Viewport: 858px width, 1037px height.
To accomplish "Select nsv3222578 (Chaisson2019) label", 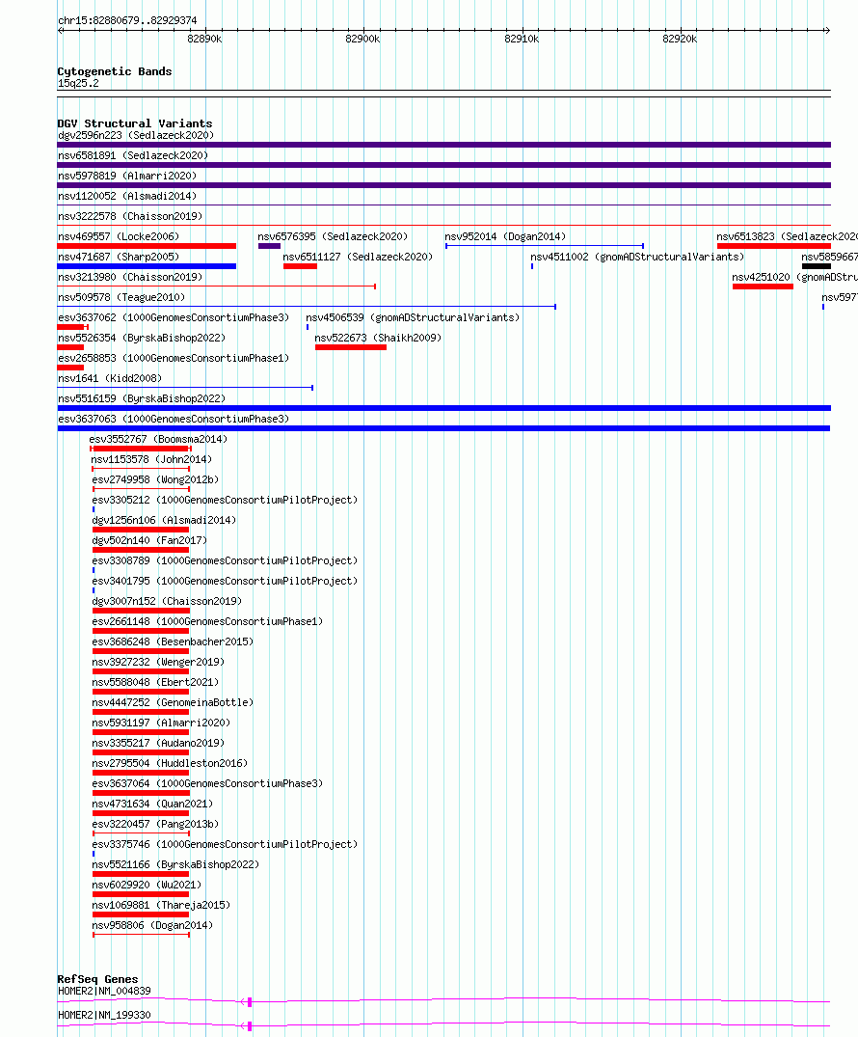I will (130, 216).
